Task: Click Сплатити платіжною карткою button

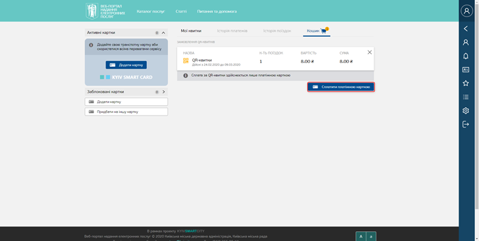Action: [341, 87]
